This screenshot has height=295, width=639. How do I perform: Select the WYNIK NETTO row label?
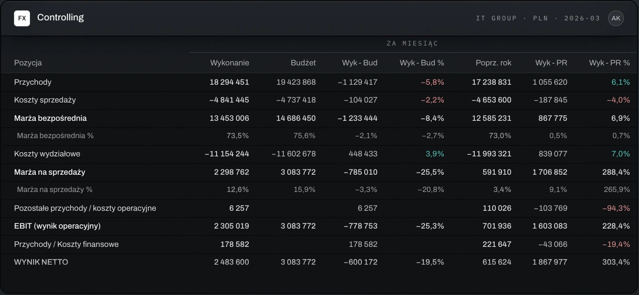(x=41, y=262)
